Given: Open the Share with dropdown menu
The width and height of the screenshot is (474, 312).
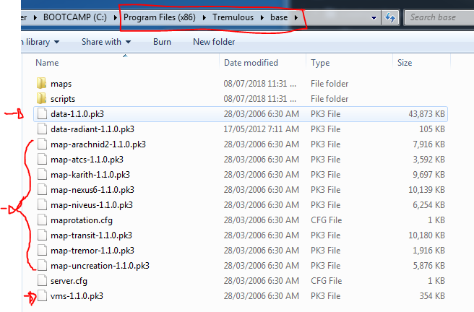Looking at the screenshot, I should (105, 42).
